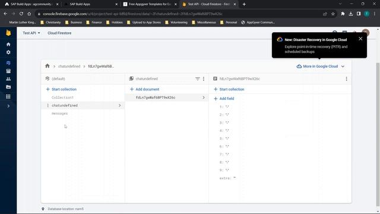The height and width of the screenshot is (214, 380).
Task: Open Realtime Database sidebar icon
Action: pyautogui.click(x=8, y=71)
